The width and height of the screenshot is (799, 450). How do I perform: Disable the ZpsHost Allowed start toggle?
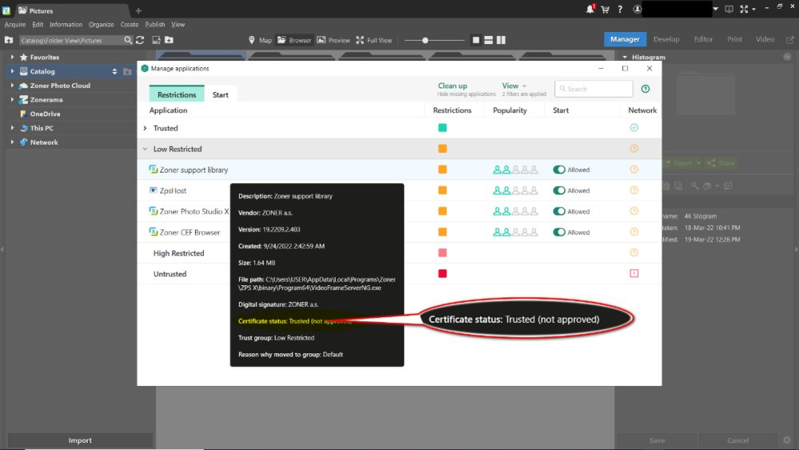pos(559,190)
